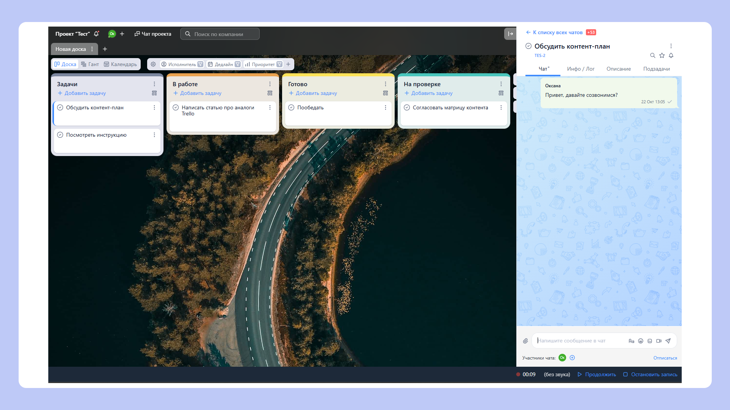This screenshot has width=730, height=410.
Task: Complete 'Согласовать матрицу контента' task circle
Action: (x=407, y=107)
